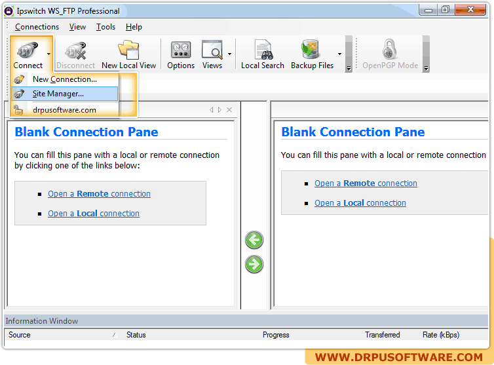Open a Local connection in right pane
The image size is (494, 365).
(360, 203)
